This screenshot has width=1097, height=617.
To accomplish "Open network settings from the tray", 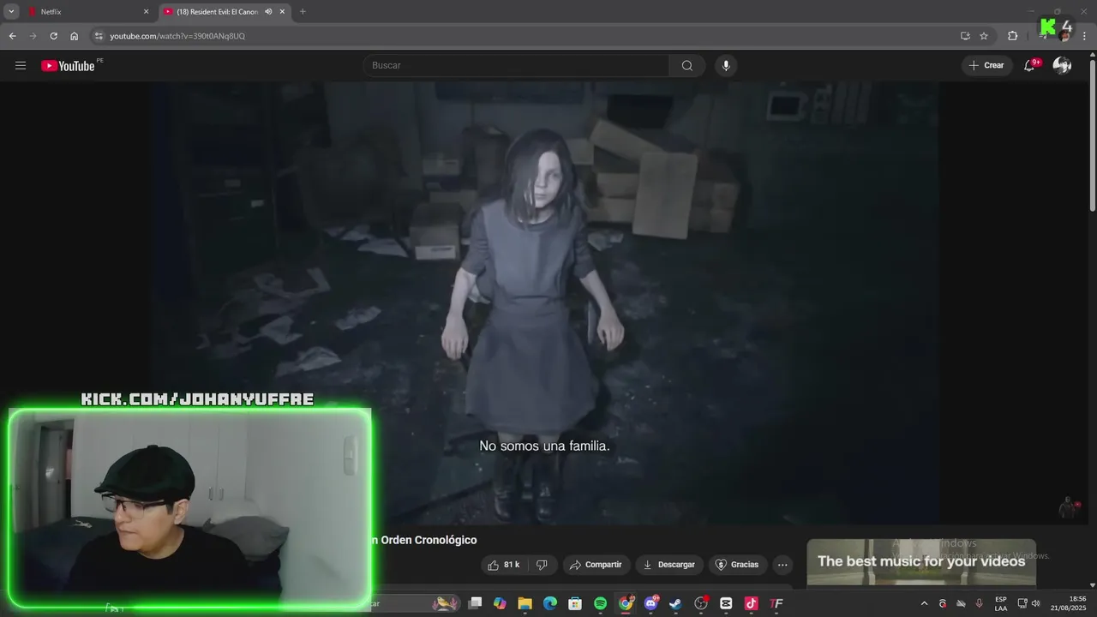I will [1022, 603].
